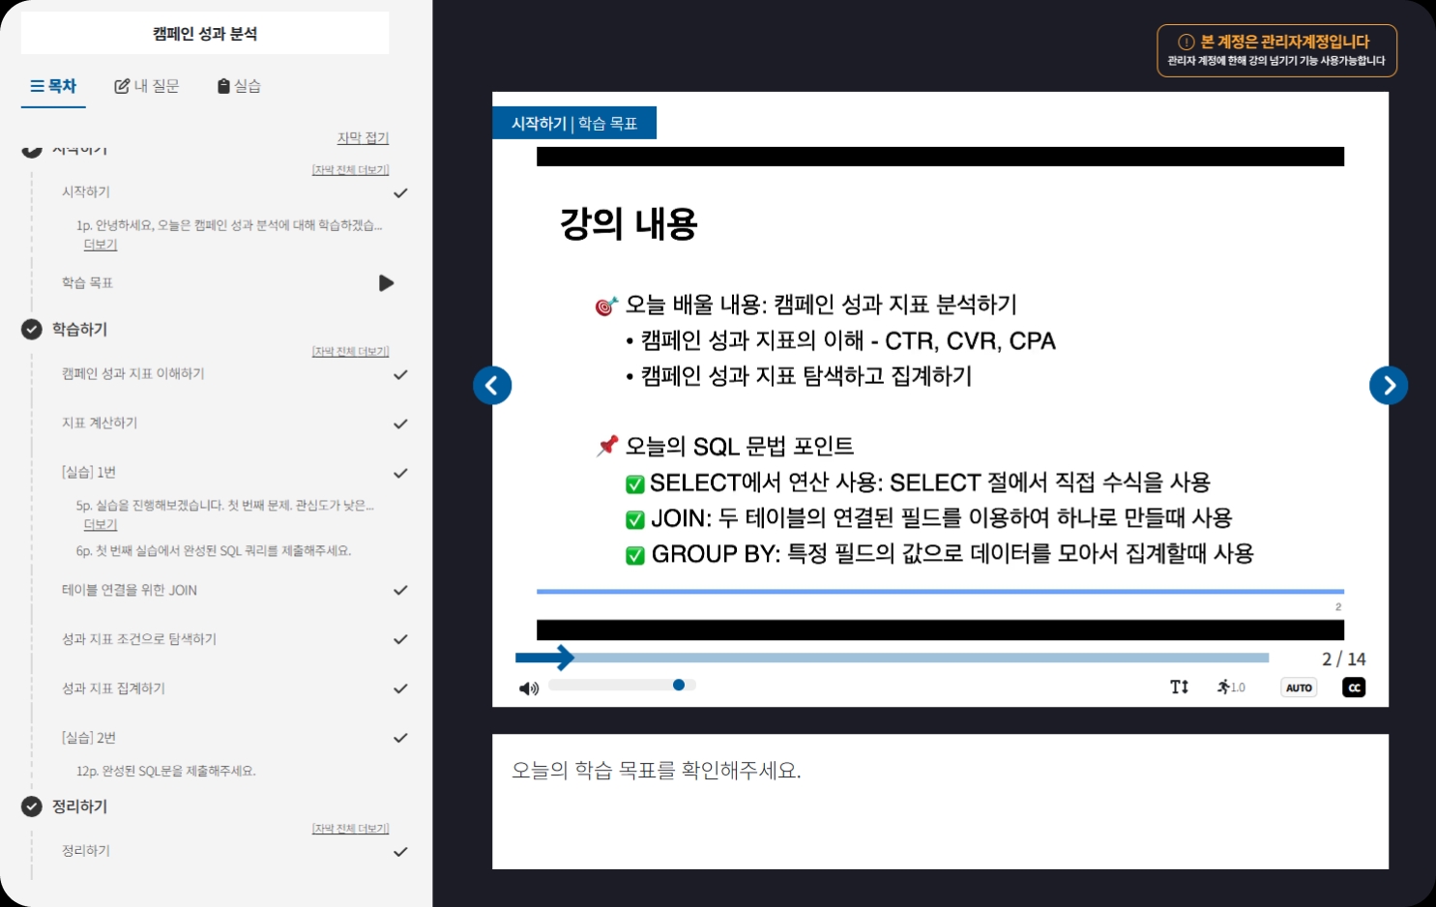Click the clipboard icon beside 실습
1436x907 pixels.
[224, 86]
